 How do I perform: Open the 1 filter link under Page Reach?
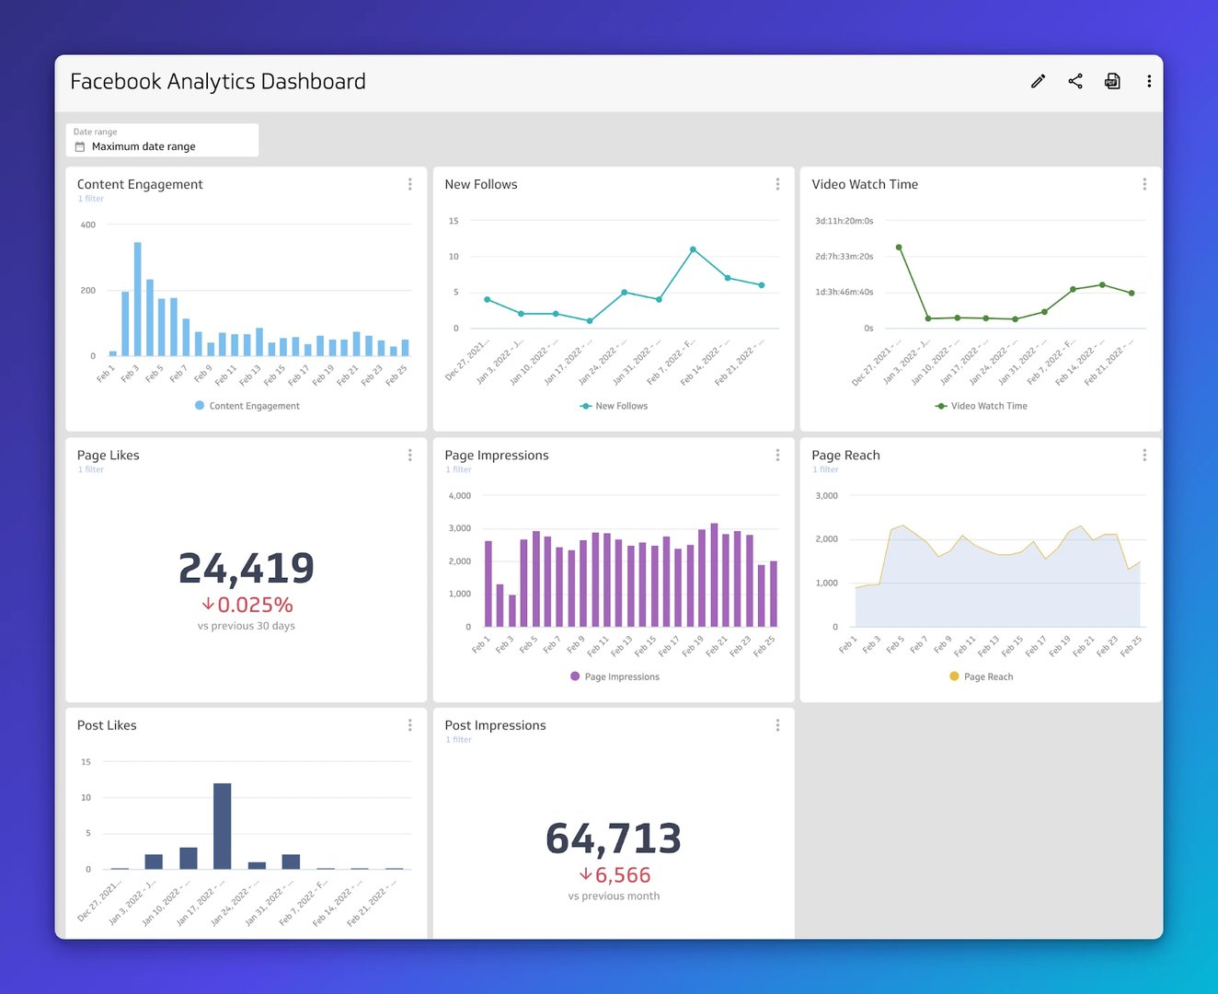point(825,469)
